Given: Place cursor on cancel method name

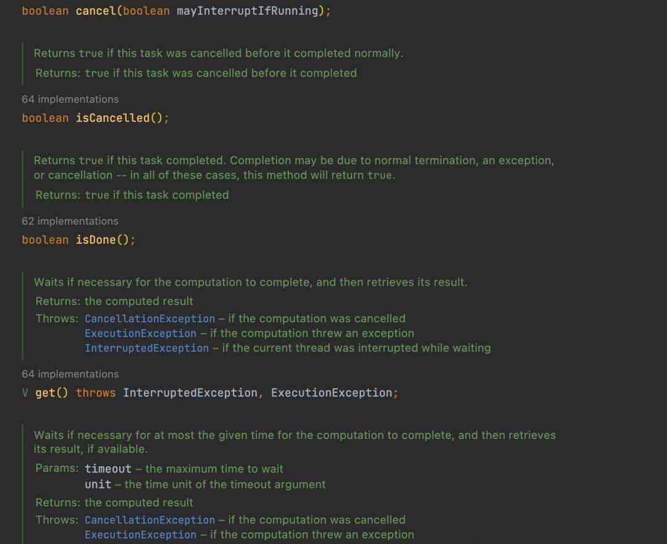Looking at the screenshot, I should tap(96, 11).
